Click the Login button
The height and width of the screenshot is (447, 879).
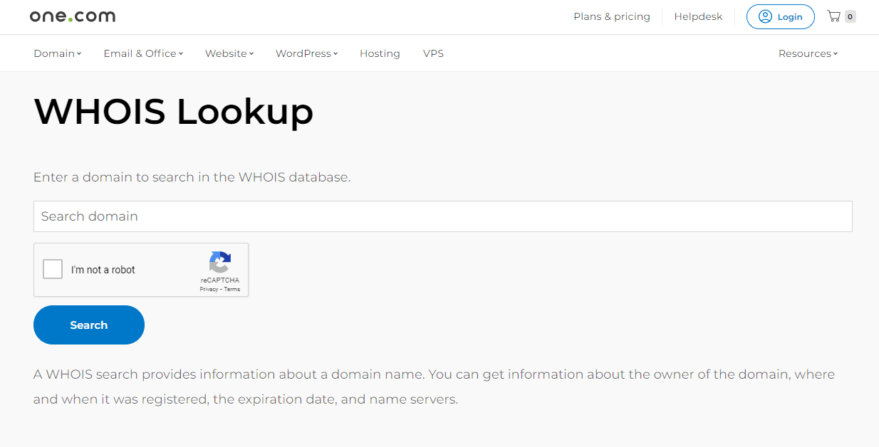coord(780,16)
